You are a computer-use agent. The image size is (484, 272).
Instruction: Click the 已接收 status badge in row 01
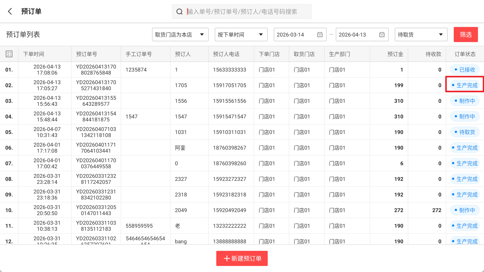coord(465,70)
